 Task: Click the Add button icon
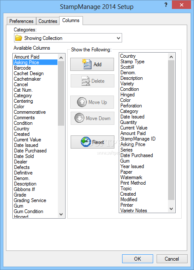click(x=87, y=64)
